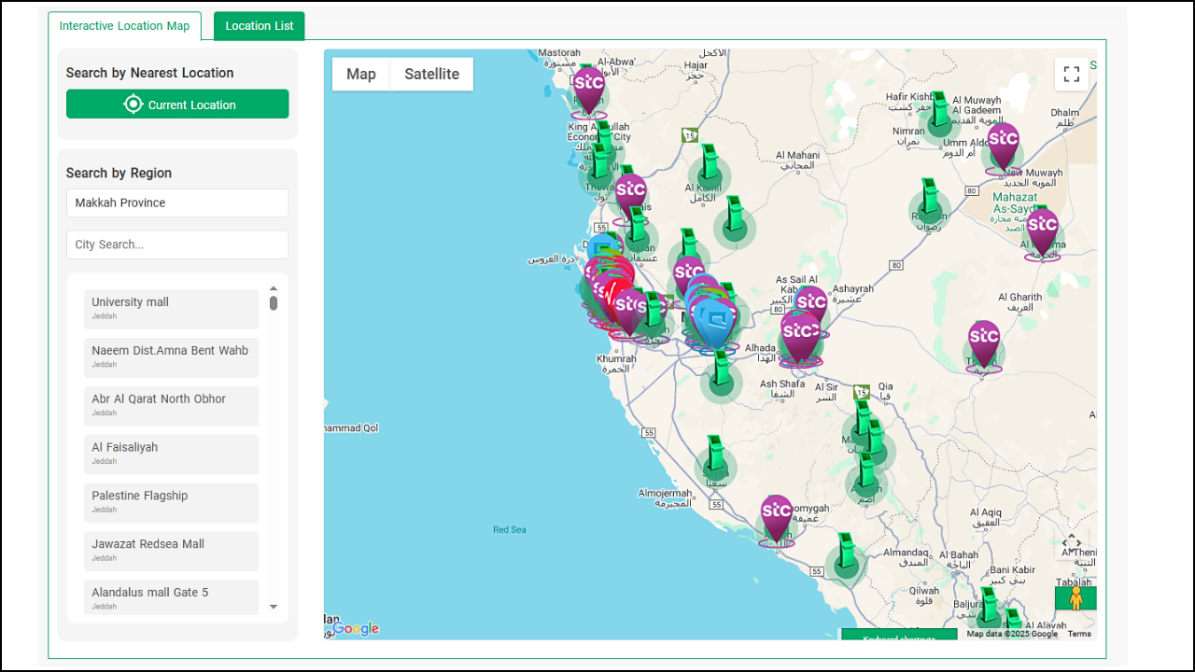Select the Al Faisaliyah location

(x=171, y=455)
